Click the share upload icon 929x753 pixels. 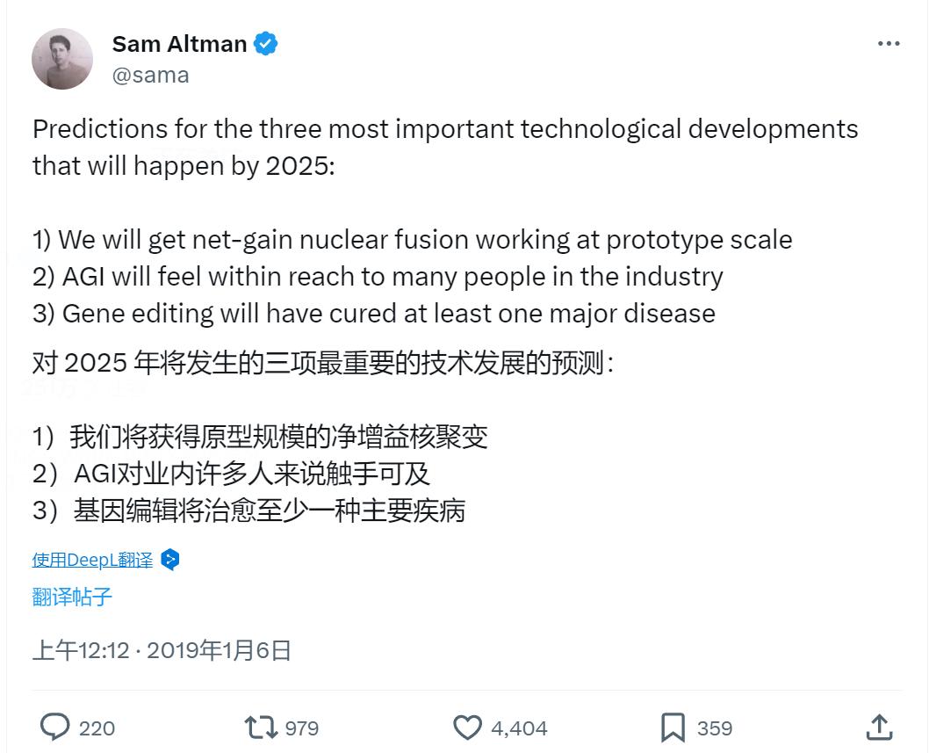[x=879, y=728]
